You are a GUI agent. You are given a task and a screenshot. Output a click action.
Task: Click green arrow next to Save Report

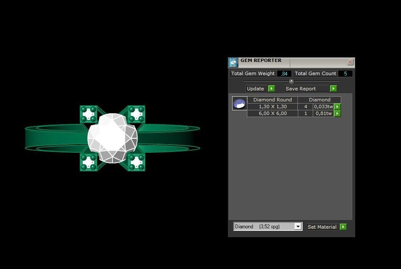pyautogui.click(x=333, y=89)
